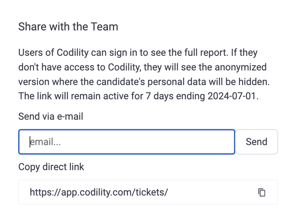298x224 pixels.
Task: Click the app.codility.com/tickets link text
Action: point(99,192)
